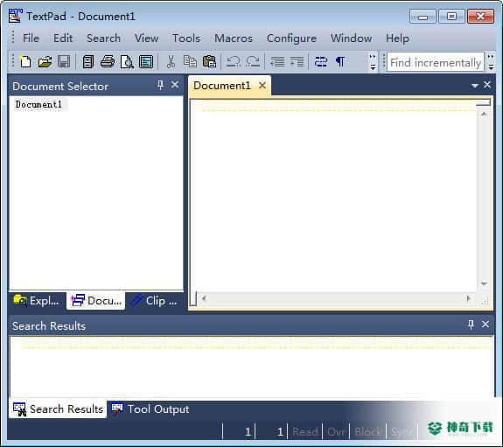Click the Read status bar indicator
The height and width of the screenshot is (447, 503).
[x=304, y=431]
